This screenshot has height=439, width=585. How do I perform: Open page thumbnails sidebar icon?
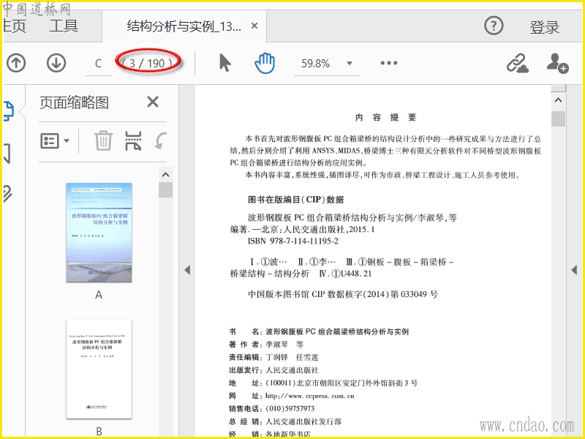[9, 111]
